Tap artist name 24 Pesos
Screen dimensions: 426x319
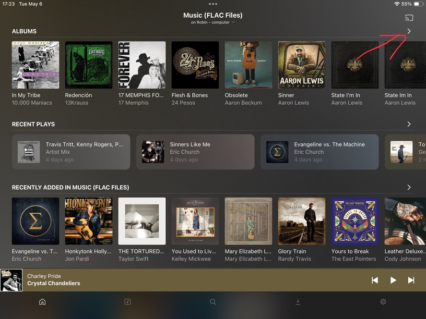[x=183, y=103]
